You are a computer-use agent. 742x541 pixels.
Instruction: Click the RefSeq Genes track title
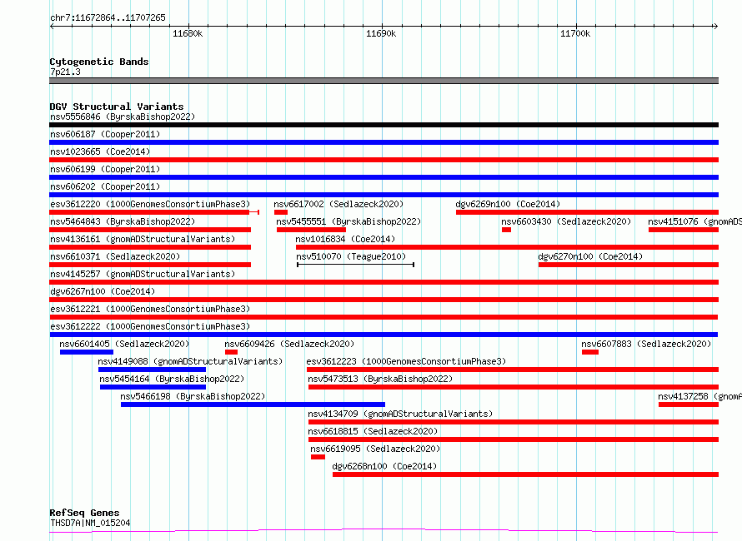pos(84,514)
